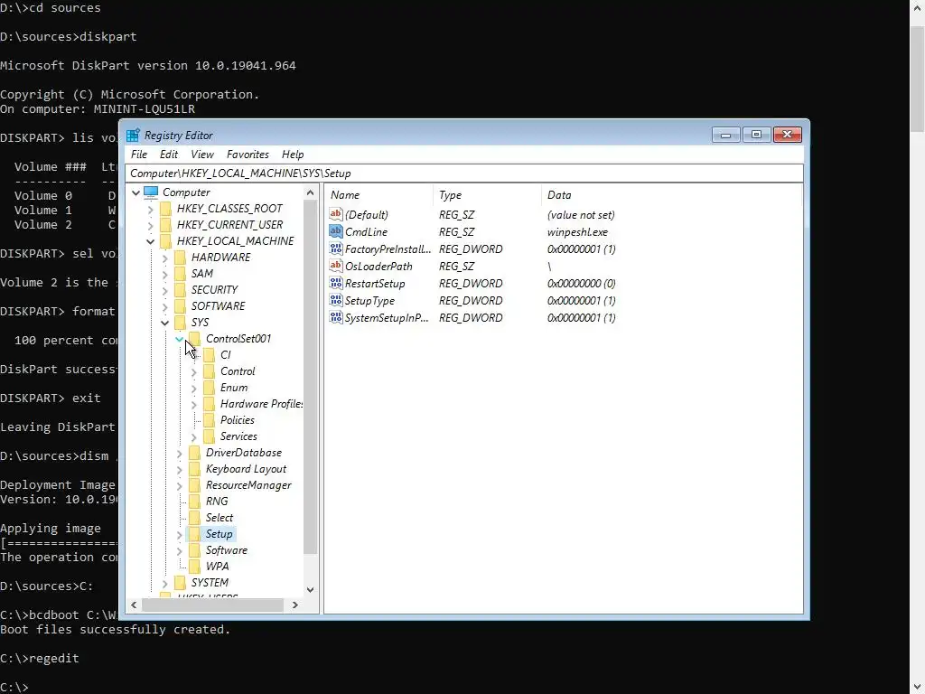Click the HKEY_CURRENT_USER folder icon

(x=166, y=225)
